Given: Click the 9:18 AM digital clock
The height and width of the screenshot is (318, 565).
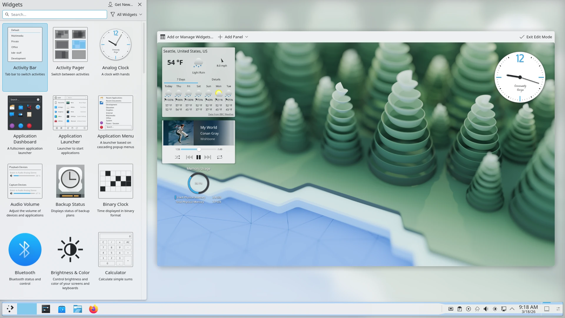Looking at the screenshot, I should pyautogui.click(x=529, y=309).
